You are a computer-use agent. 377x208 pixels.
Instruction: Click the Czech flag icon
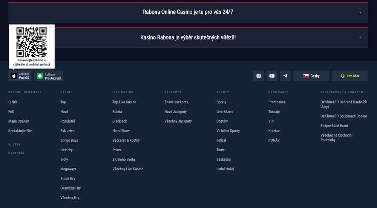(x=306, y=76)
